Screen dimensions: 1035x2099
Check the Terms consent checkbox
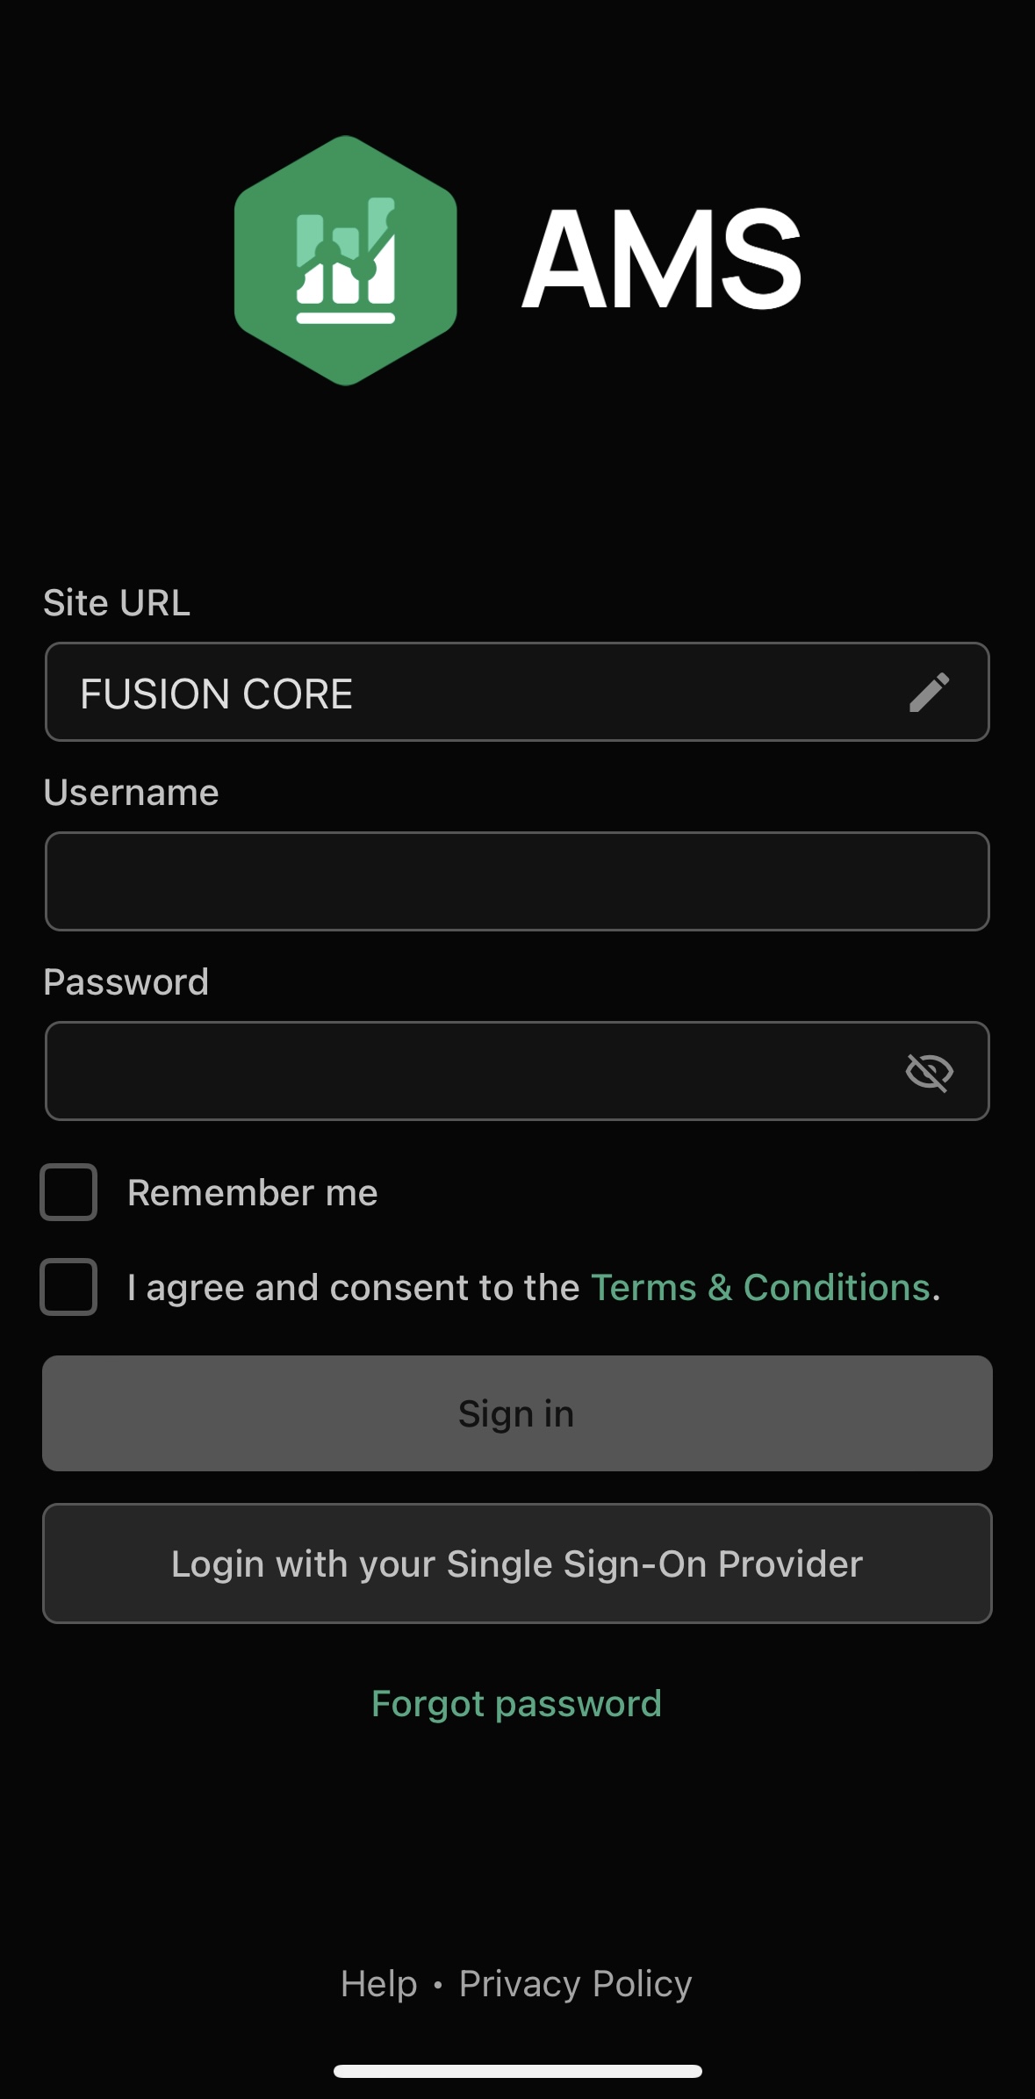point(68,1287)
